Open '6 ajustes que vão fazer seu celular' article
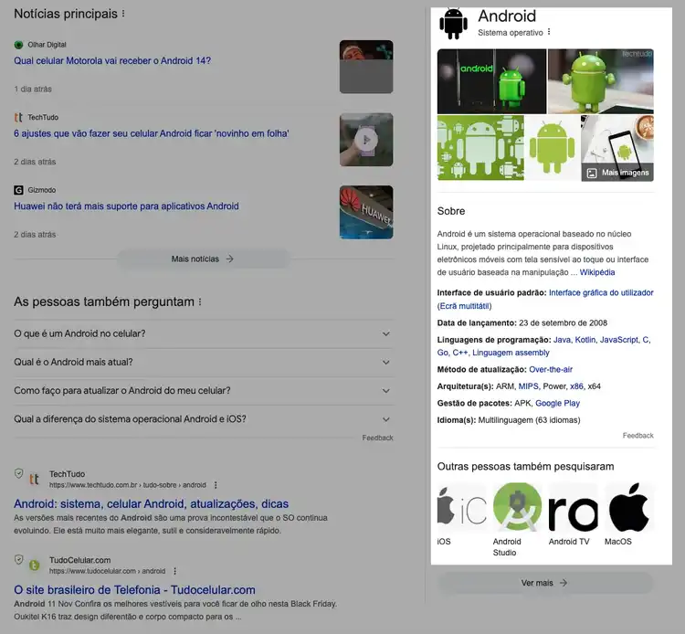 [151, 133]
